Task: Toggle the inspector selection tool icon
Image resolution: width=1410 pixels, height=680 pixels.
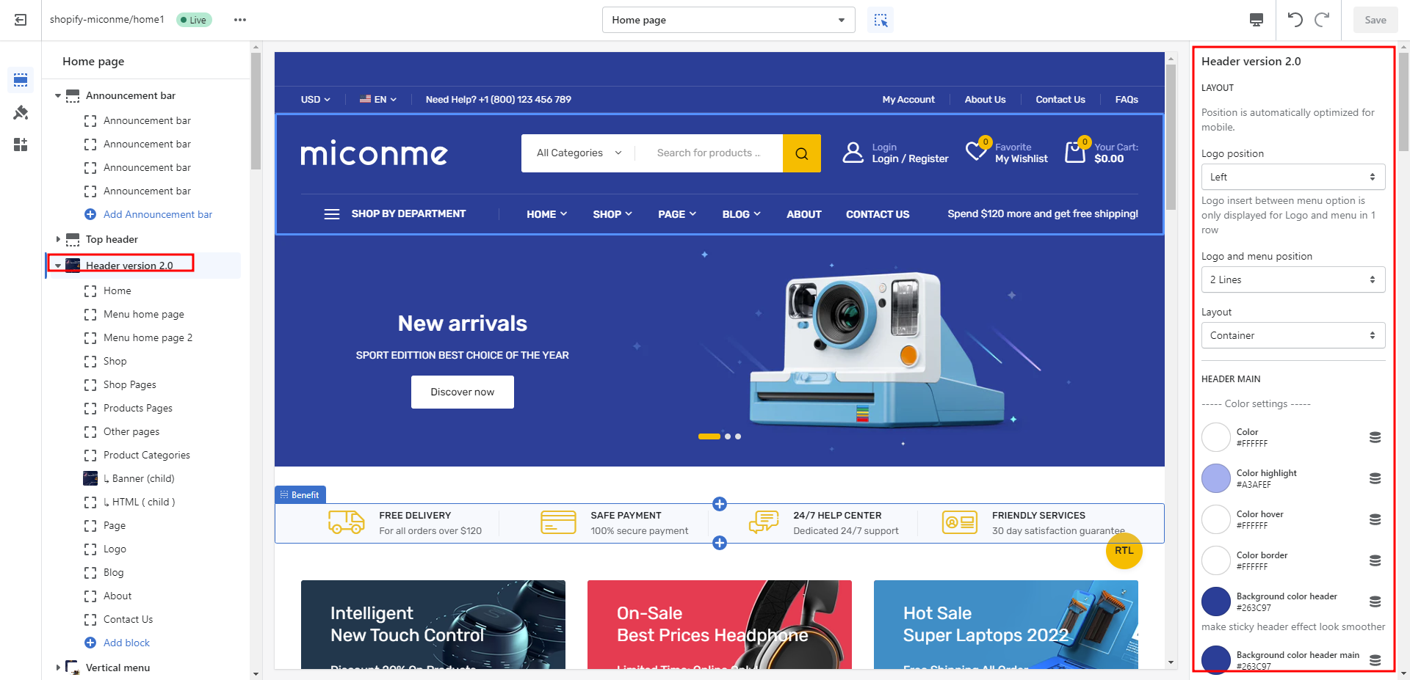Action: click(881, 20)
